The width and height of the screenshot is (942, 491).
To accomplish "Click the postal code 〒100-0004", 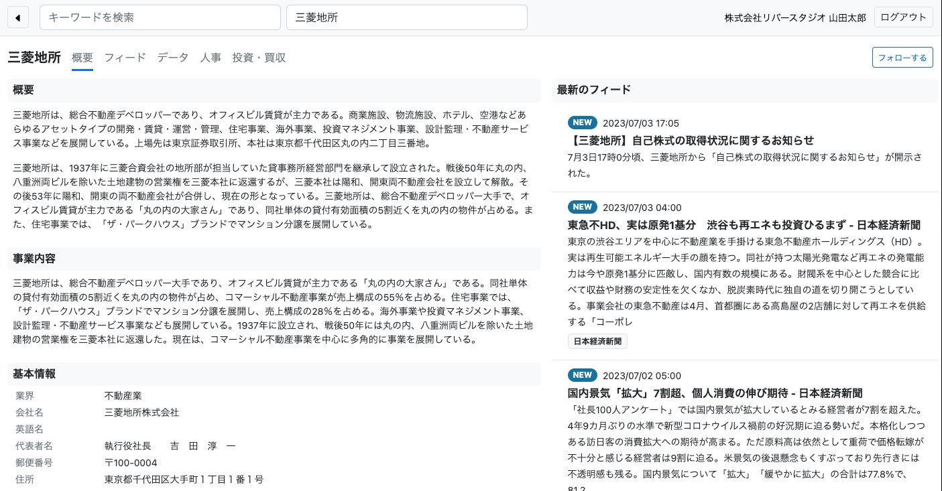I will 131,463.
